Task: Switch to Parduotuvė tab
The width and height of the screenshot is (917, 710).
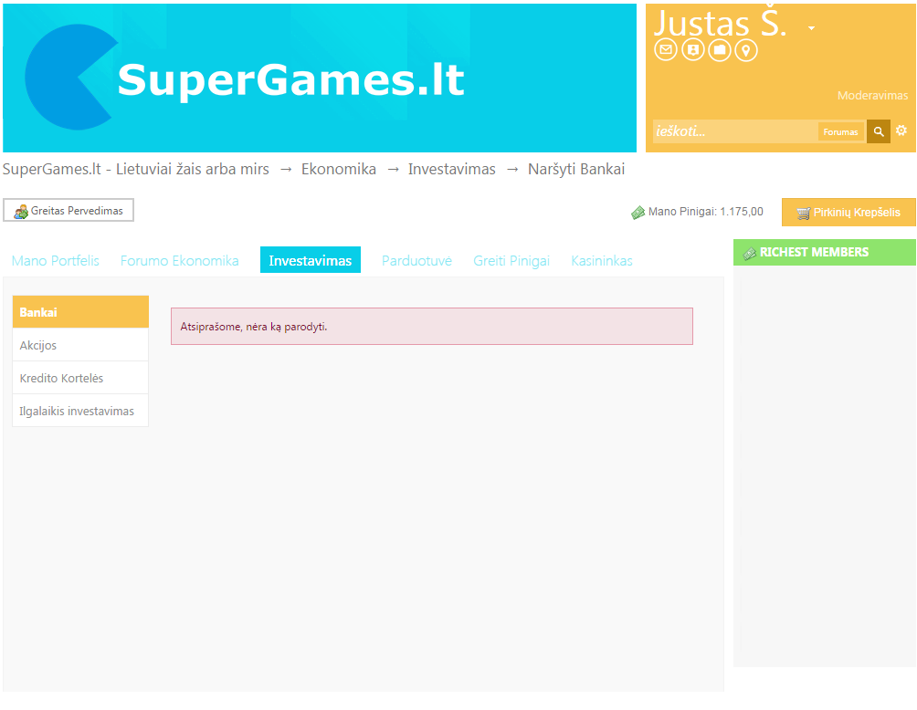Action: [416, 261]
